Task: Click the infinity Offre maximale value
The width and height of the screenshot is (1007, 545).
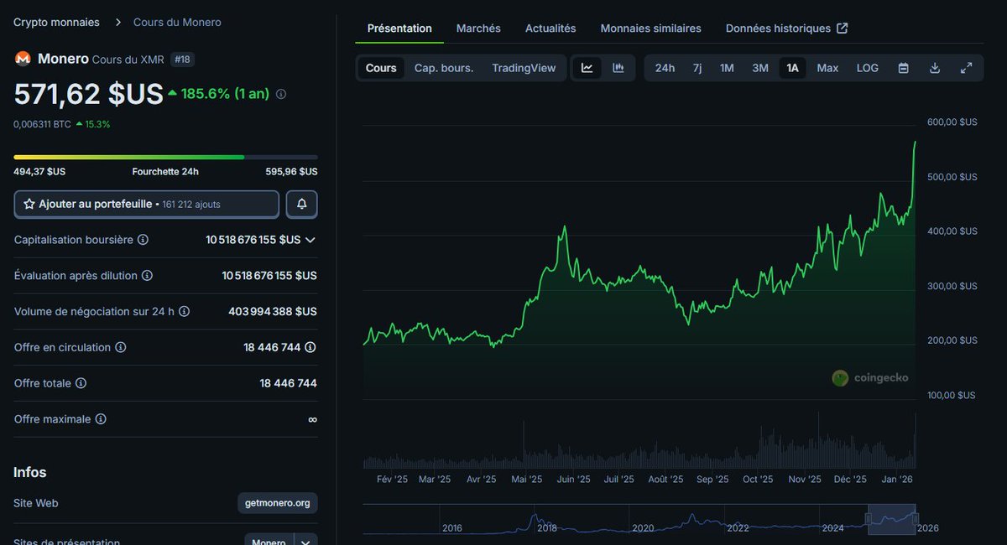Action: coord(312,419)
